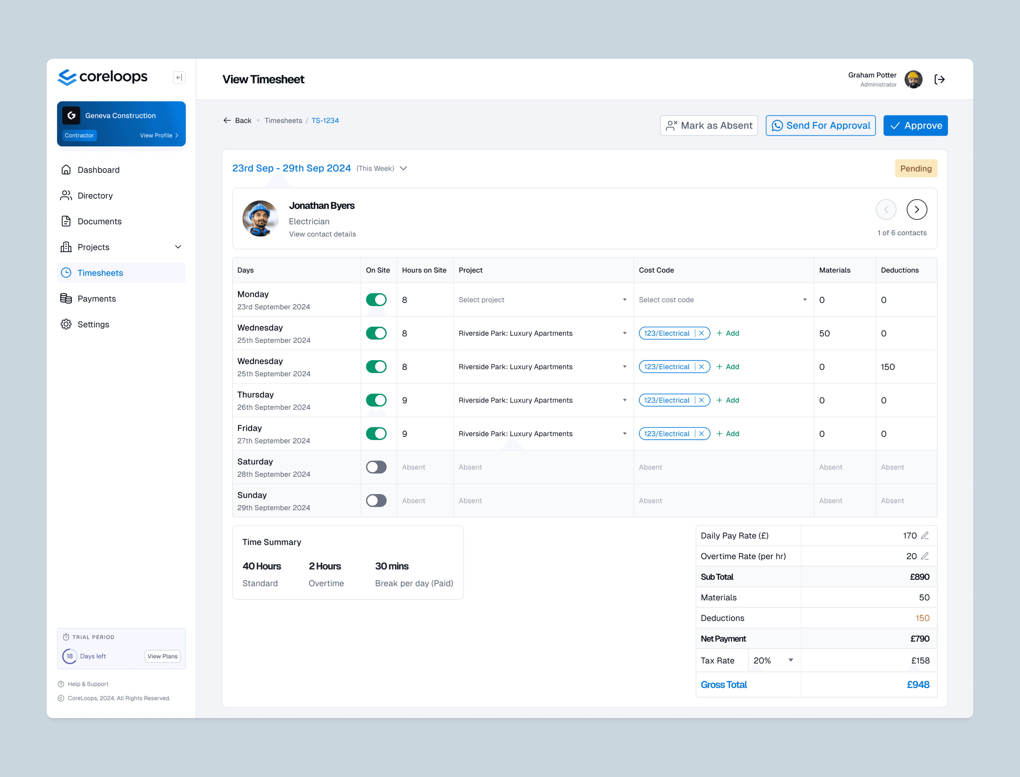
Task: Go to Documents in the sidebar
Action: click(x=99, y=221)
